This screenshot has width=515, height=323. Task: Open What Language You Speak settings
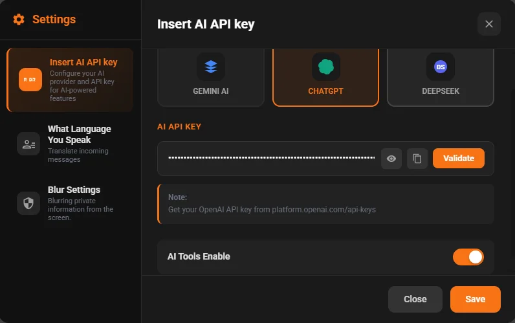tap(79, 134)
